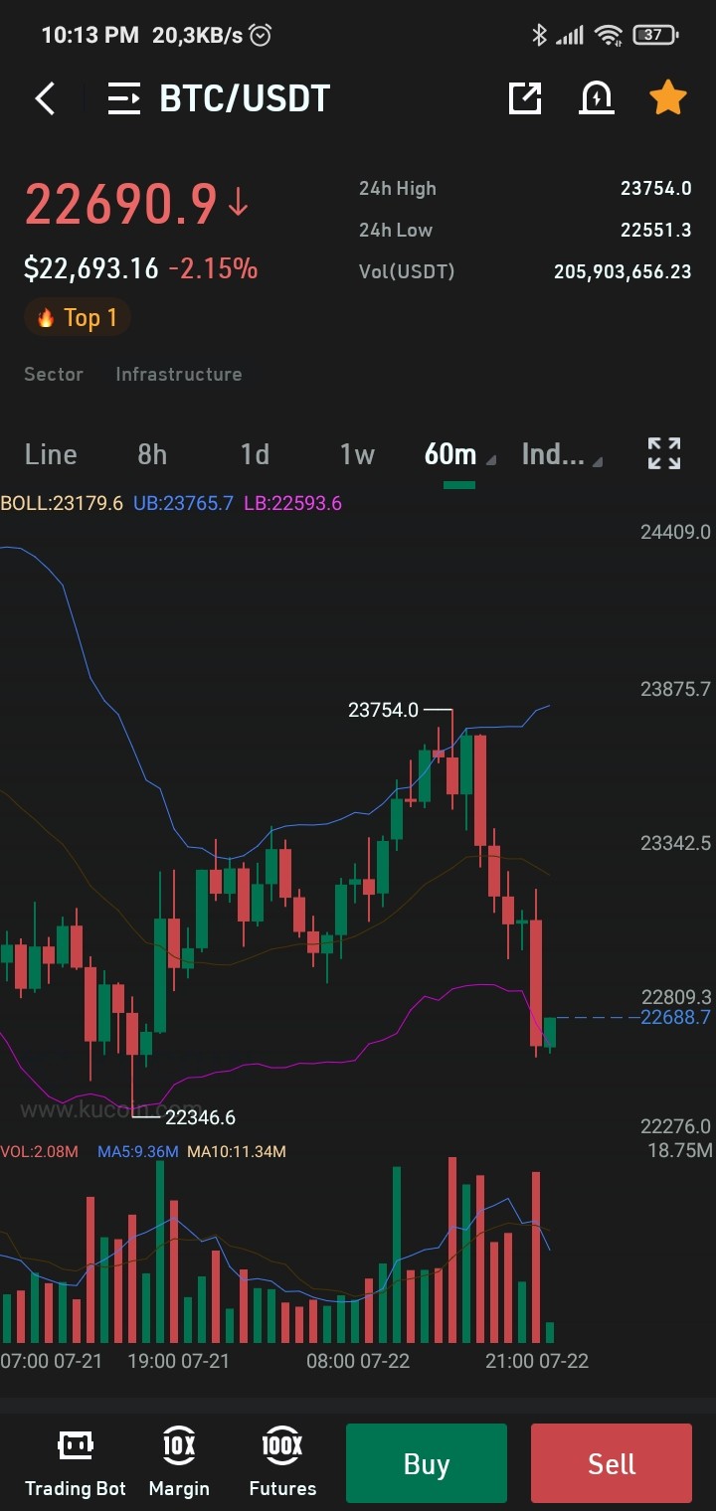Toggle the favorite star icon
Screen dimensions: 716x1511
pyautogui.click(x=668, y=97)
